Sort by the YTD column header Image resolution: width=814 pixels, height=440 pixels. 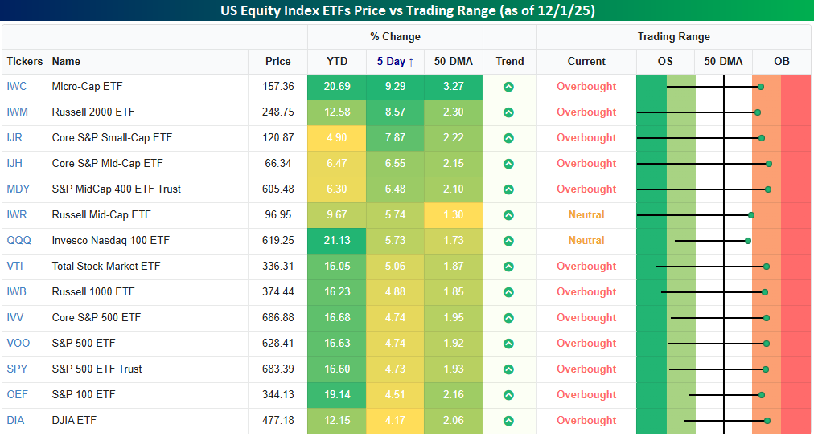336,61
